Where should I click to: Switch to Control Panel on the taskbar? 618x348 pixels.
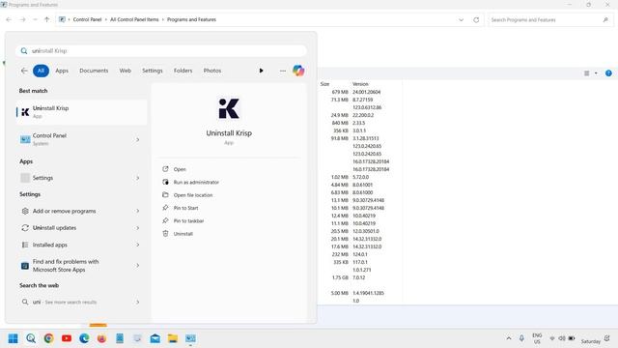pyautogui.click(x=190, y=338)
